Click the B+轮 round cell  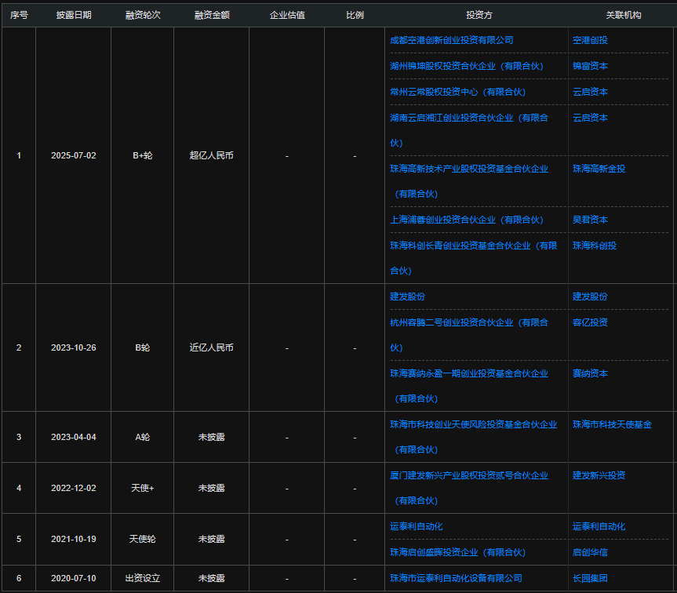click(143, 155)
